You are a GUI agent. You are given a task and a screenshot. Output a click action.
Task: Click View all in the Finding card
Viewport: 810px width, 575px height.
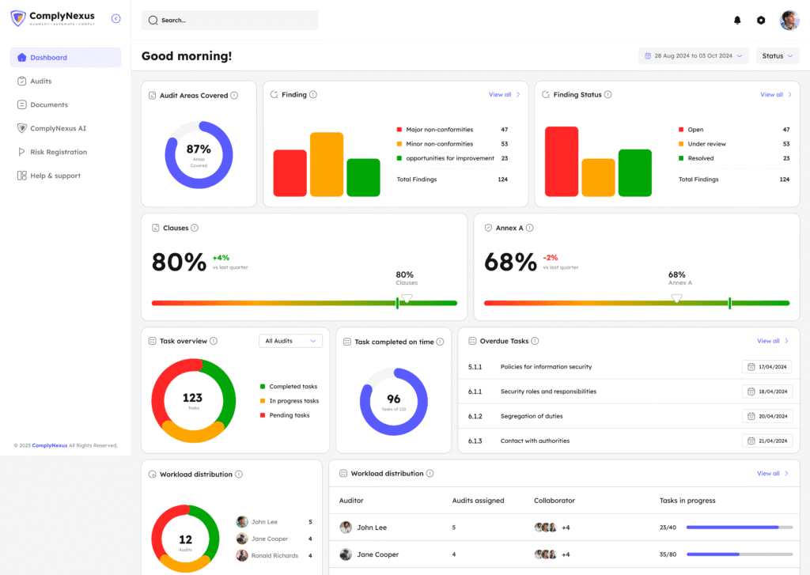504,95
